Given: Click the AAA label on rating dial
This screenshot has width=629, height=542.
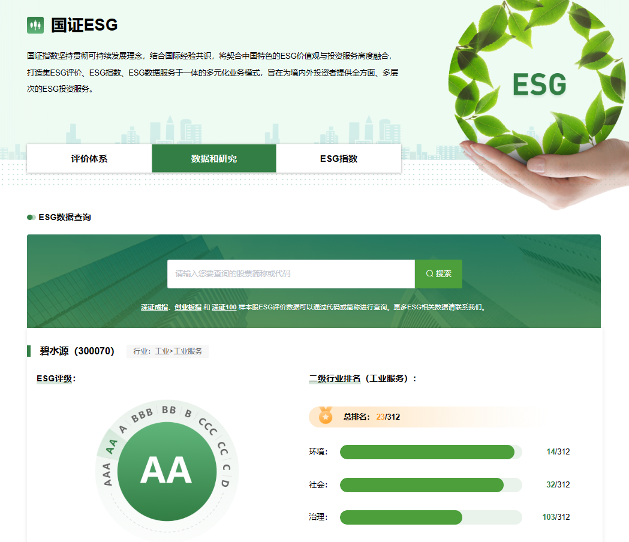Looking at the screenshot, I should point(107,475).
